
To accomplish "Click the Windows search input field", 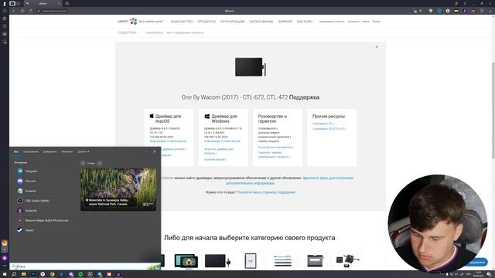I will [x=85, y=266].
